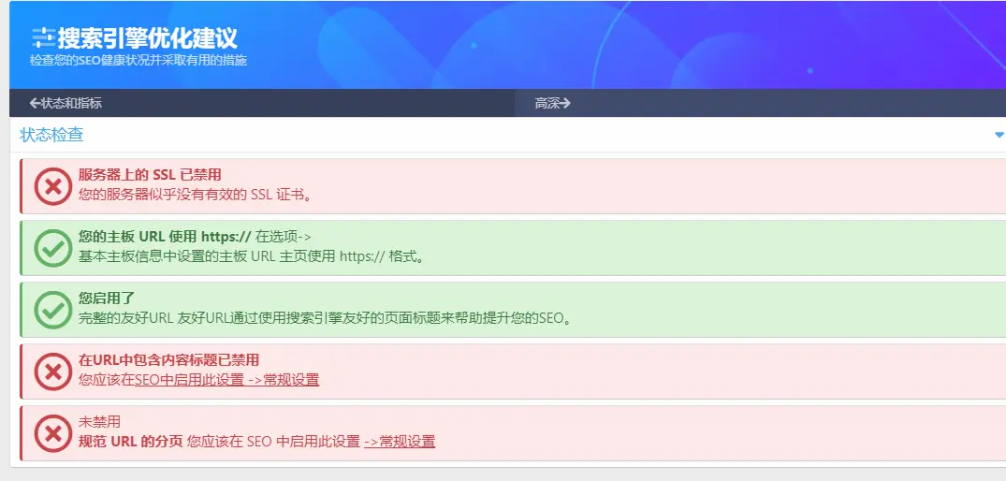Screen dimensions: 1006x481
Task: Click the 您启用了 heading
Action: [107, 298]
